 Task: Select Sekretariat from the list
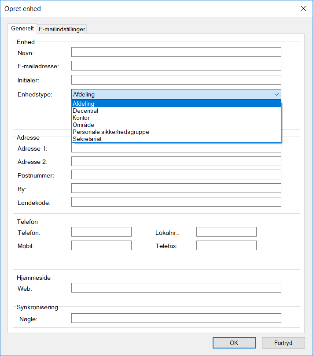[x=176, y=139]
